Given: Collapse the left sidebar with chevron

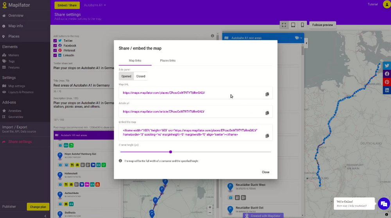Looking at the screenshot, I should (x=45, y=216).
